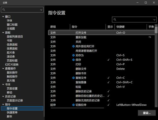
Task: Open settings gear for 另存为 command
Action: pyautogui.click(x=73, y=55)
